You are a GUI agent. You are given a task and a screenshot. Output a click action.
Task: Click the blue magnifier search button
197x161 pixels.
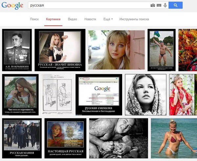176,5
